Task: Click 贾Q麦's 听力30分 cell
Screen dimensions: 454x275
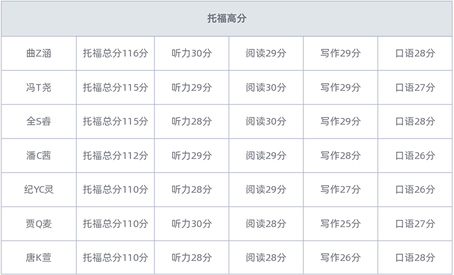Action: (192, 223)
